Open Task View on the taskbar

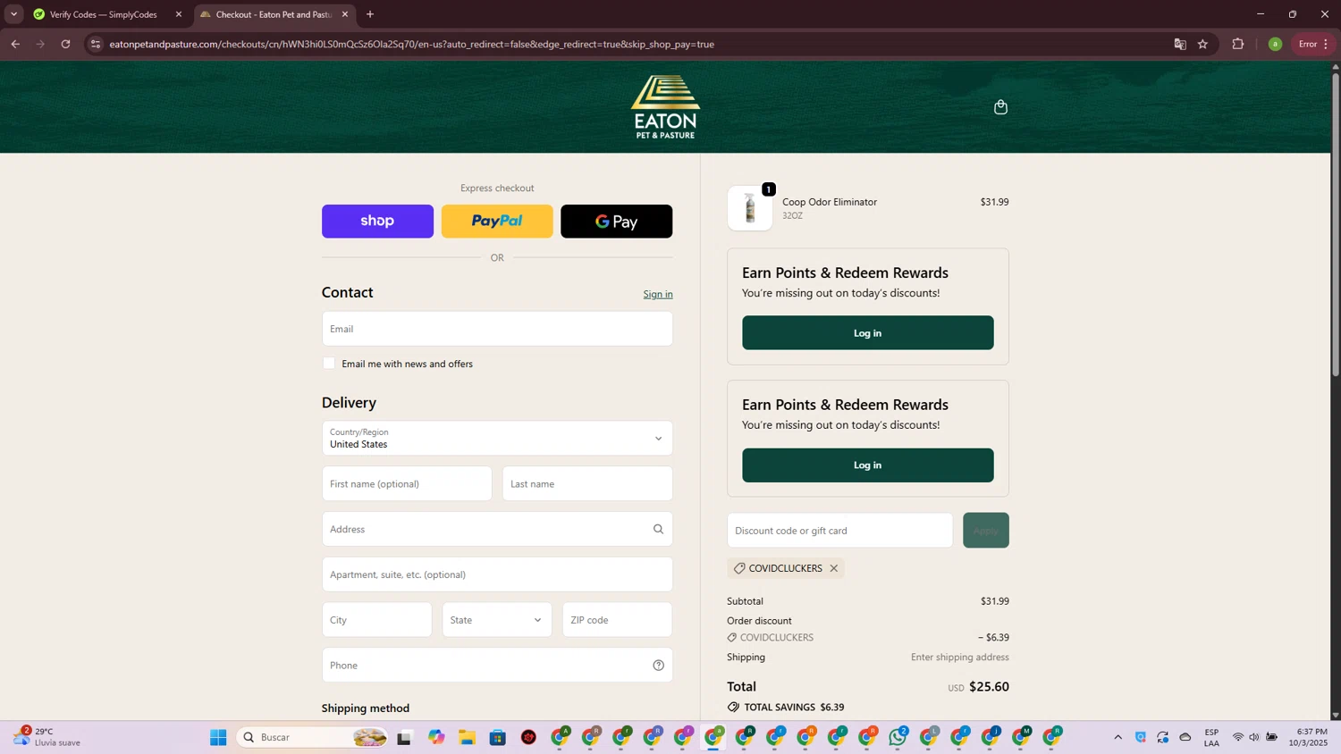coord(404,737)
